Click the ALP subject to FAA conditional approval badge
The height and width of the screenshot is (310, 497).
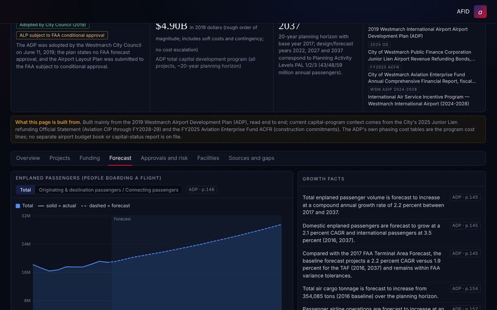pos(62,35)
